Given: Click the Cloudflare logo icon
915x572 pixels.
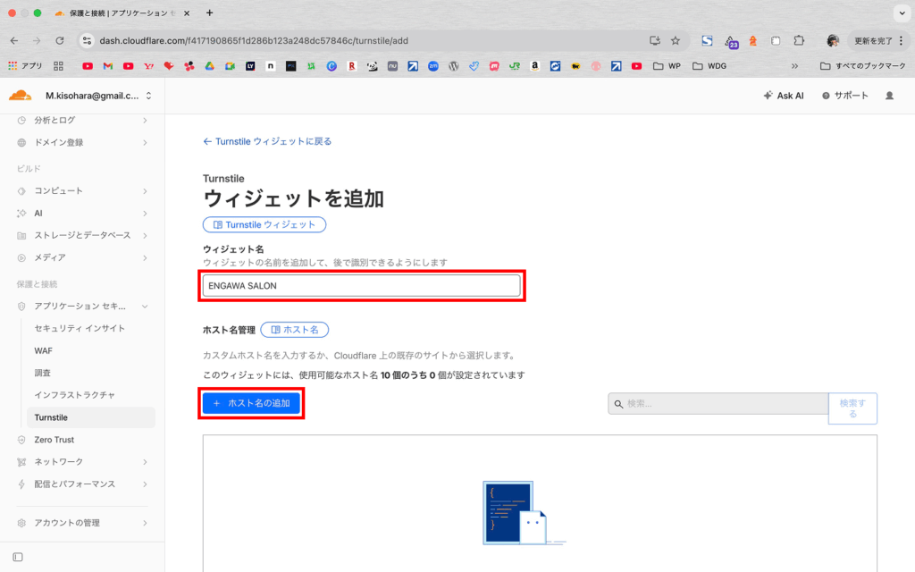Looking at the screenshot, I should pos(20,96).
